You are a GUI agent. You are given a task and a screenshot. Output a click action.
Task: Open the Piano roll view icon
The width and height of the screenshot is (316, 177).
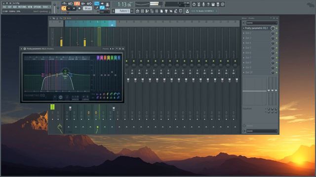coord(147,11)
